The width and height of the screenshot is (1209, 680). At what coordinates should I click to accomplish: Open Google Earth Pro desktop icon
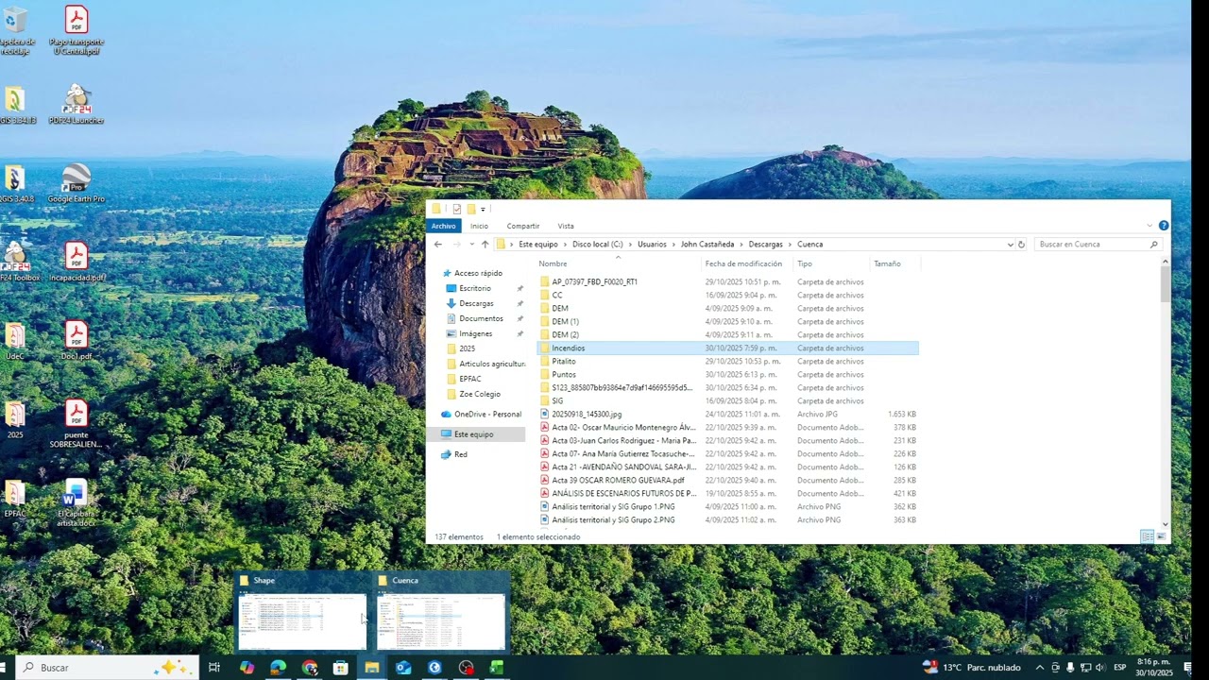[x=77, y=182]
